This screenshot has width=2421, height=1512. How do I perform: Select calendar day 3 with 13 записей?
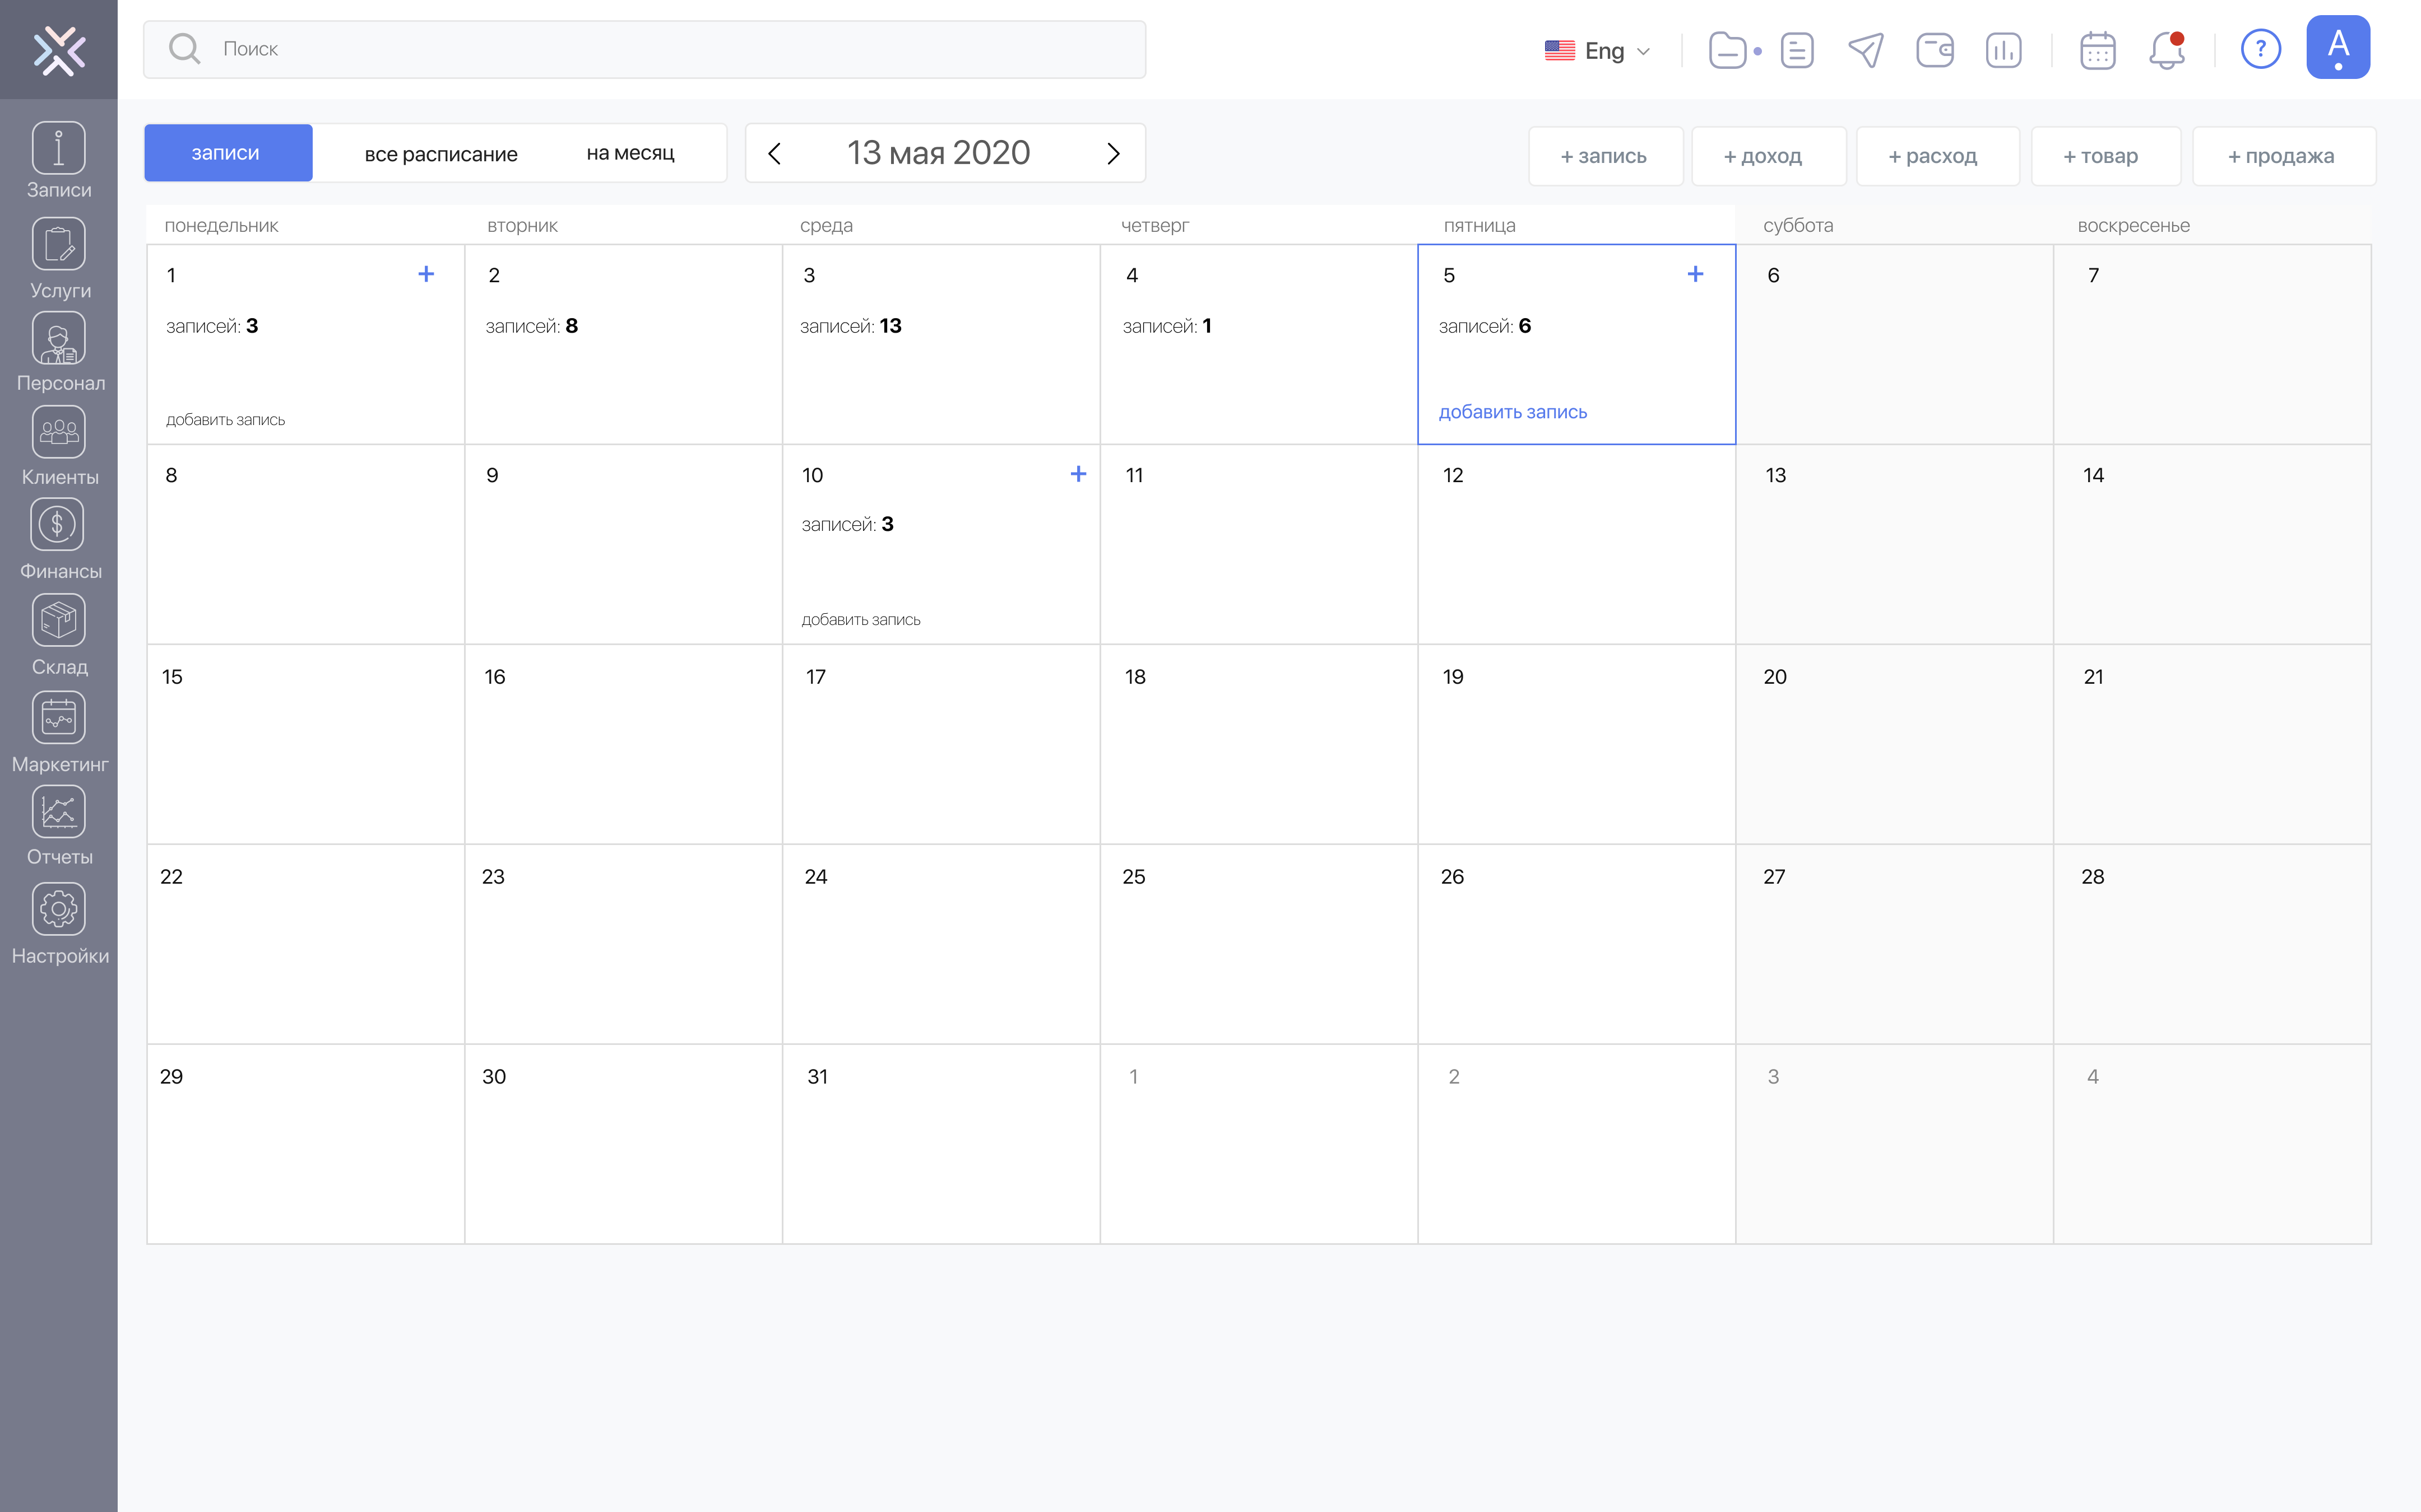tap(941, 344)
